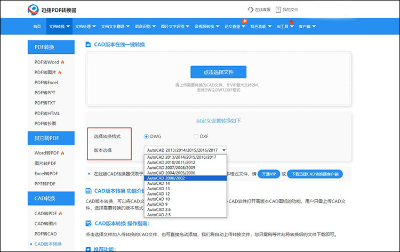Choose AutoCAD 2.6 option
Screen dimensions: 400x252
pos(185,209)
